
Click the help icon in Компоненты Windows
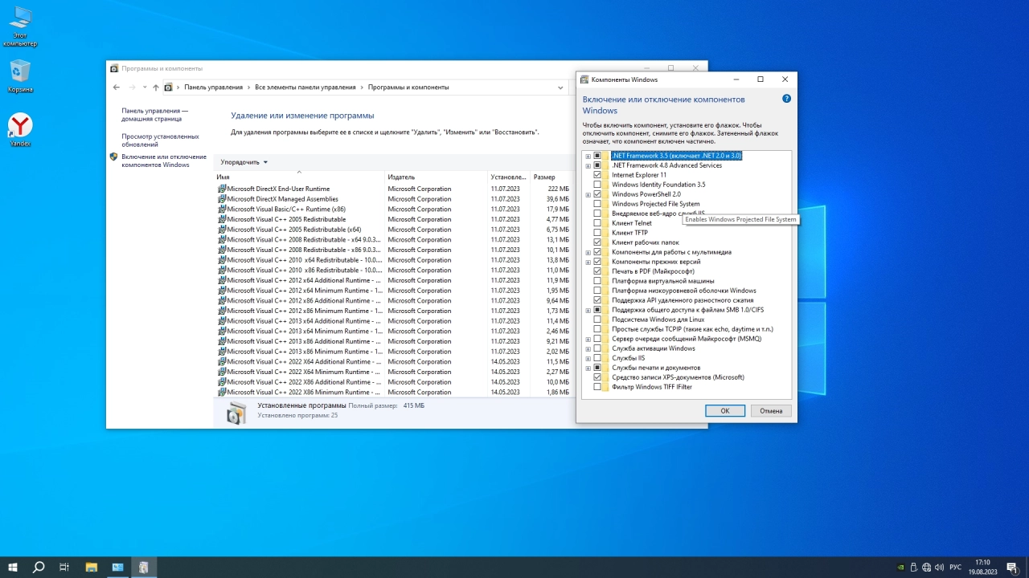(786, 98)
